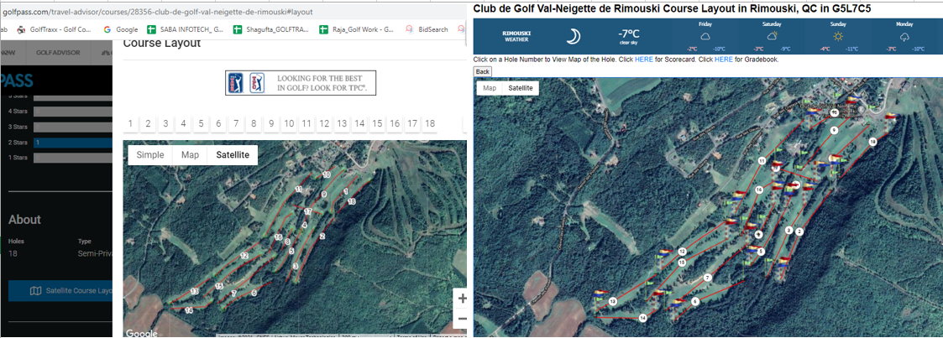
Task: Select hole 3 button in hole number row
Action: [x=165, y=123]
